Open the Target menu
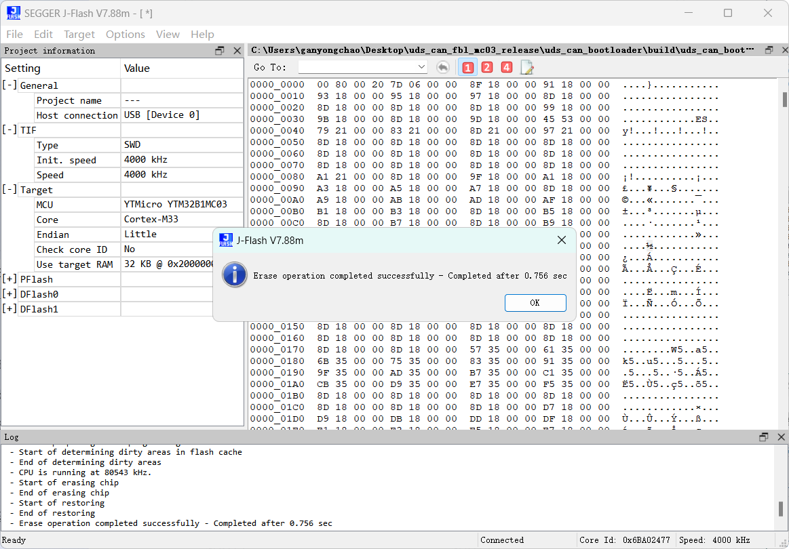 click(x=79, y=34)
